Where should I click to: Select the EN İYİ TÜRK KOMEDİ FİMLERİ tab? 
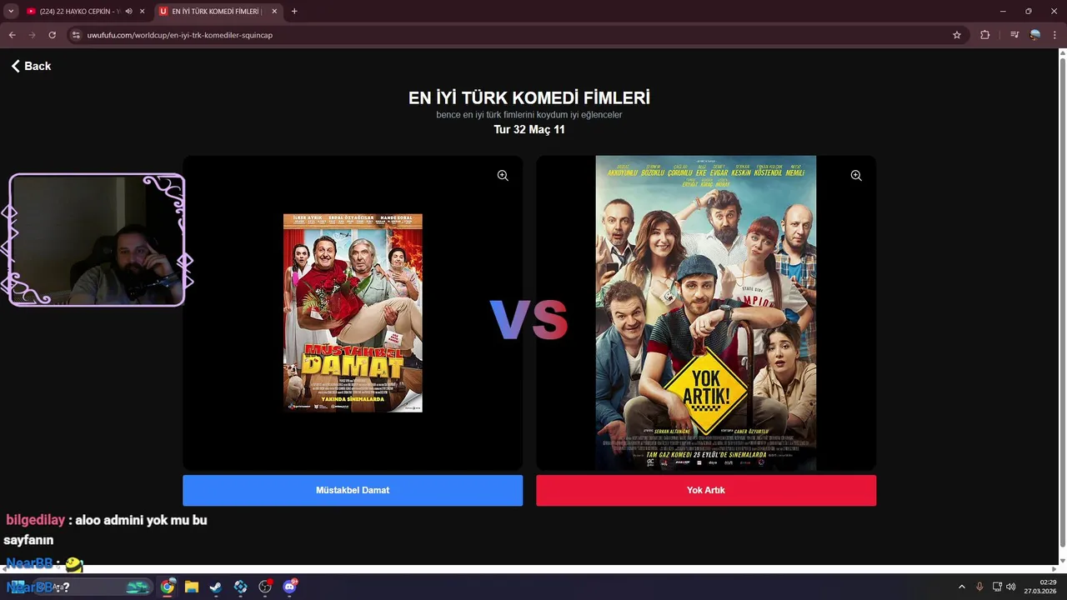(x=217, y=12)
